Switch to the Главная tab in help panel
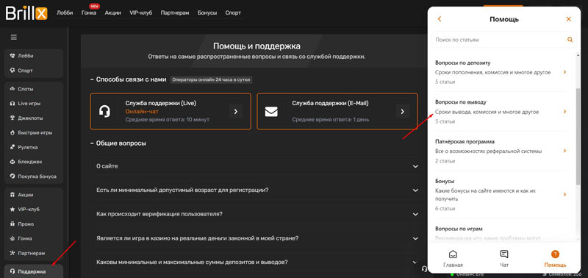This screenshot has width=588, height=278. [x=453, y=259]
